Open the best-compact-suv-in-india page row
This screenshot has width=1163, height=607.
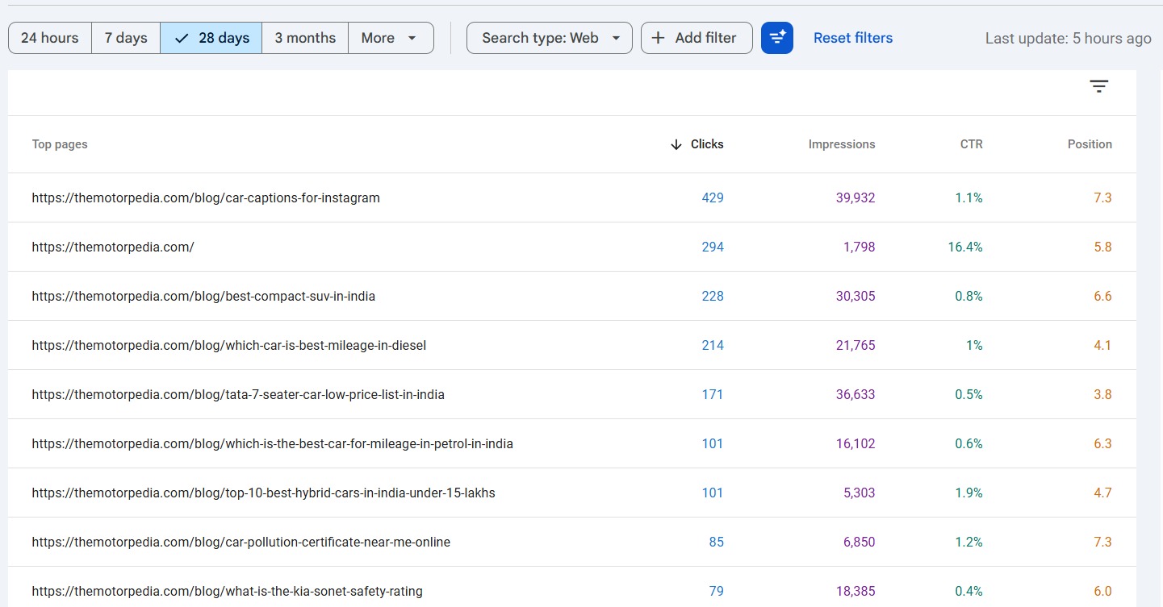[x=203, y=296]
